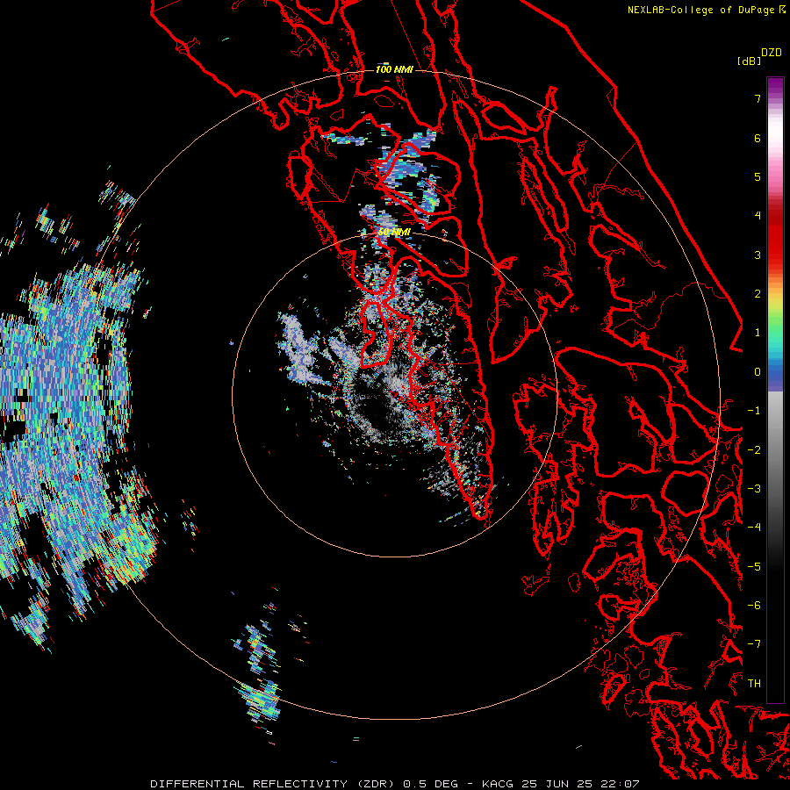The image size is (790, 790).
Task: Click the 100 NMI range ring label
Action: [394, 69]
